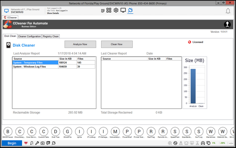Click the settings gear icon in header
The width and height of the screenshot is (236, 148).
(116, 10)
